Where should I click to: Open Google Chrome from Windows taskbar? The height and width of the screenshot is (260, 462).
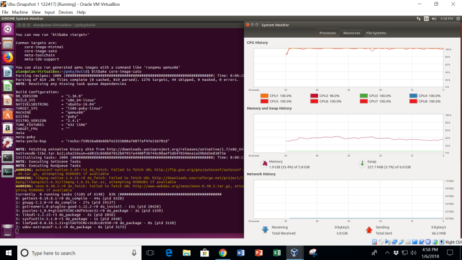pos(223,253)
